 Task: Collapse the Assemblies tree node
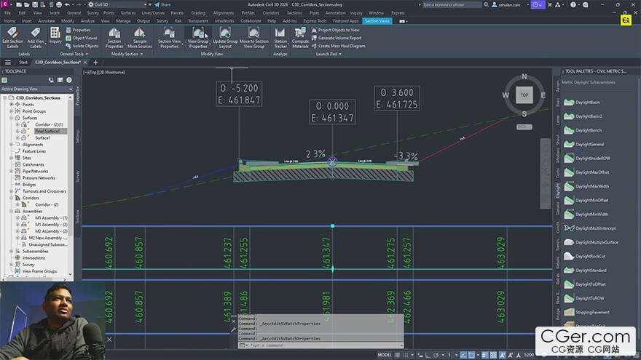tap(12, 211)
